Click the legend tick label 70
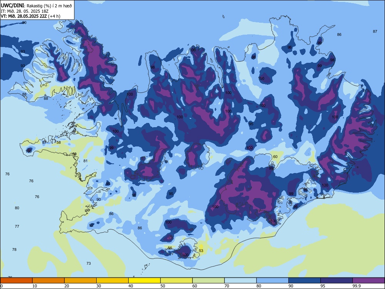Image resolution: width=385 pixels, height=289 pixels. 227,286
